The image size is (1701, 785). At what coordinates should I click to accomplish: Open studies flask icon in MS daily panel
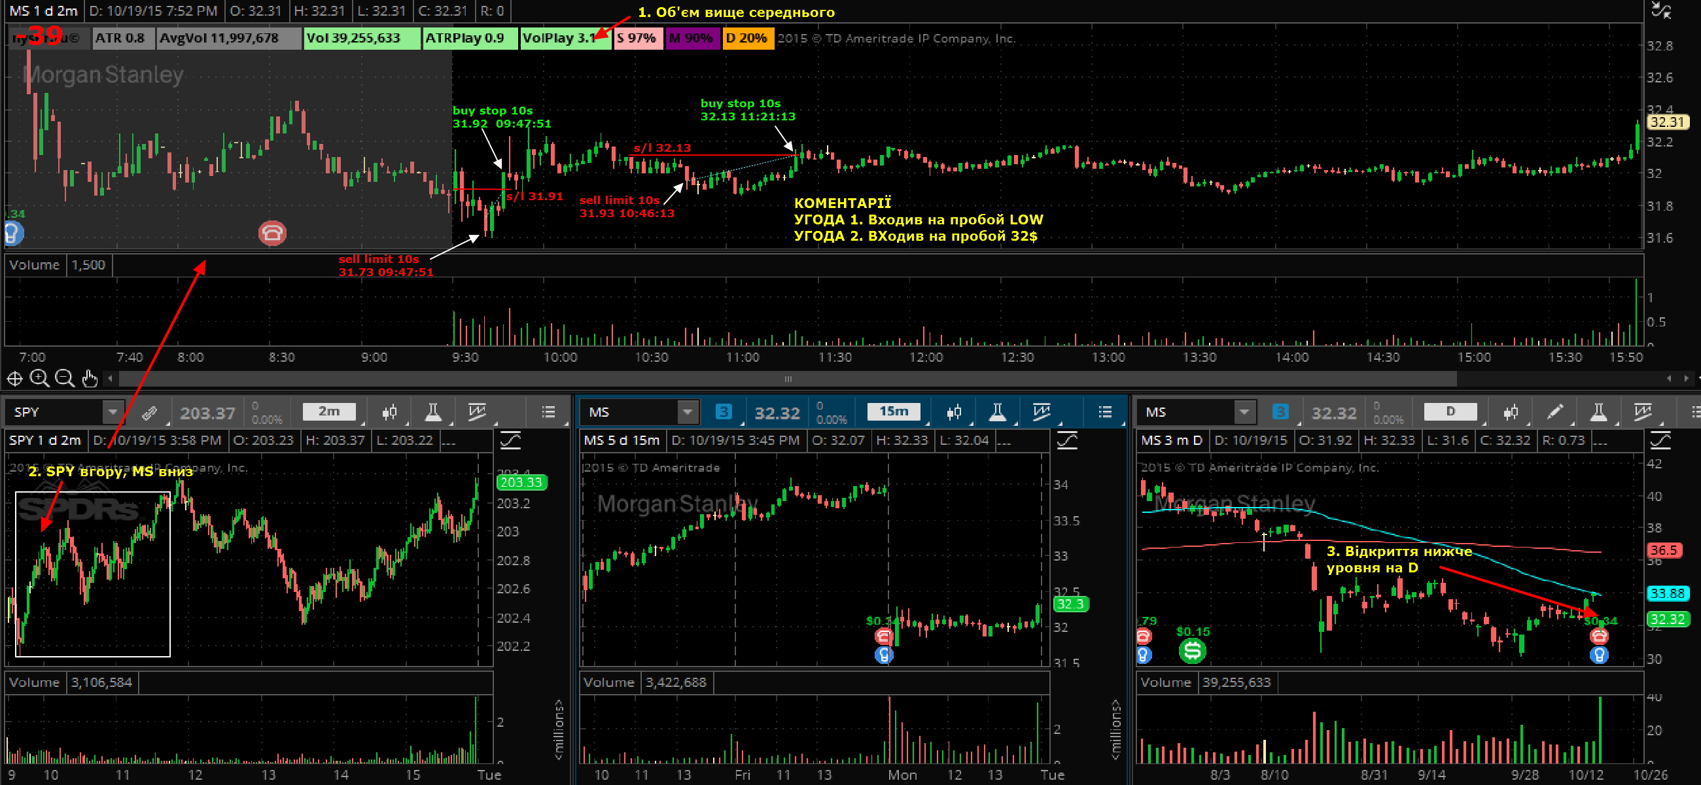tap(1599, 413)
